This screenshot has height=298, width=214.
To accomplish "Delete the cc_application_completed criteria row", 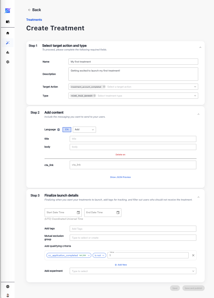I will coord(193,255).
